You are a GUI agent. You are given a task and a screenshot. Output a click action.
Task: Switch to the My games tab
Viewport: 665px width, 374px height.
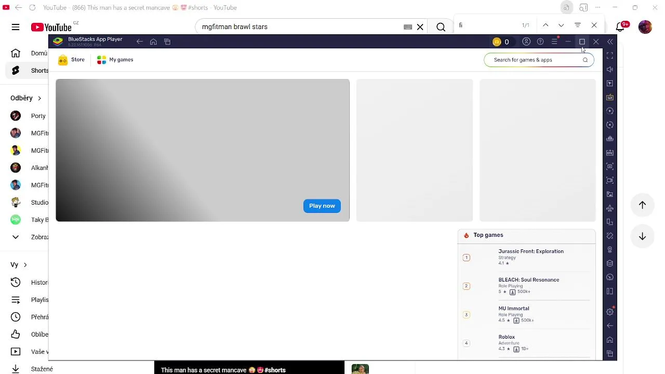tap(115, 60)
